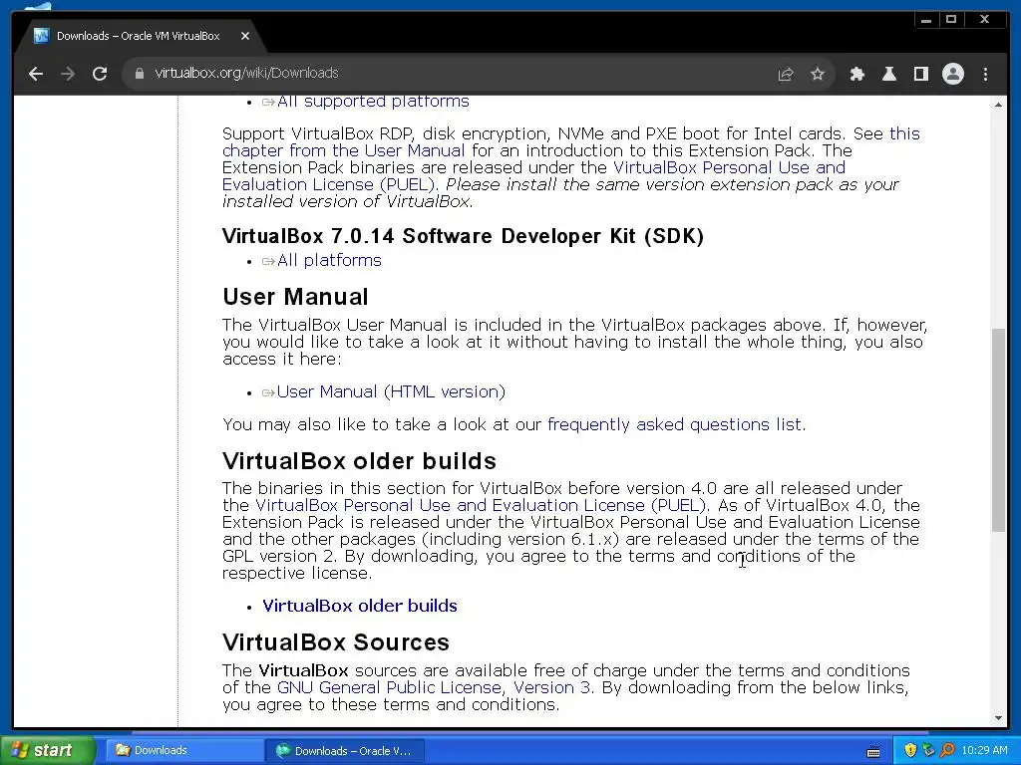Share this page via share icon

pyautogui.click(x=786, y=74)
